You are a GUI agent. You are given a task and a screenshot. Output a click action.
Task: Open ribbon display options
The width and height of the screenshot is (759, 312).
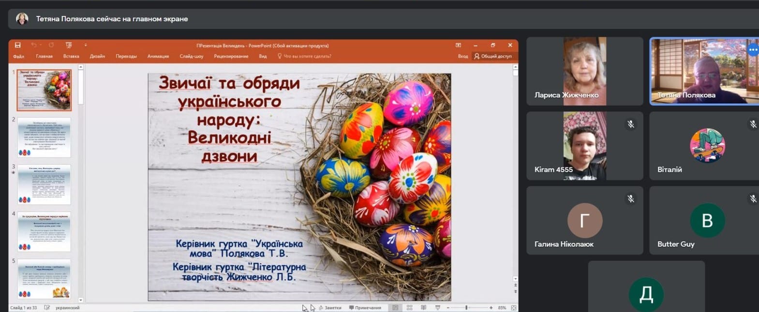tap(458, 45)
